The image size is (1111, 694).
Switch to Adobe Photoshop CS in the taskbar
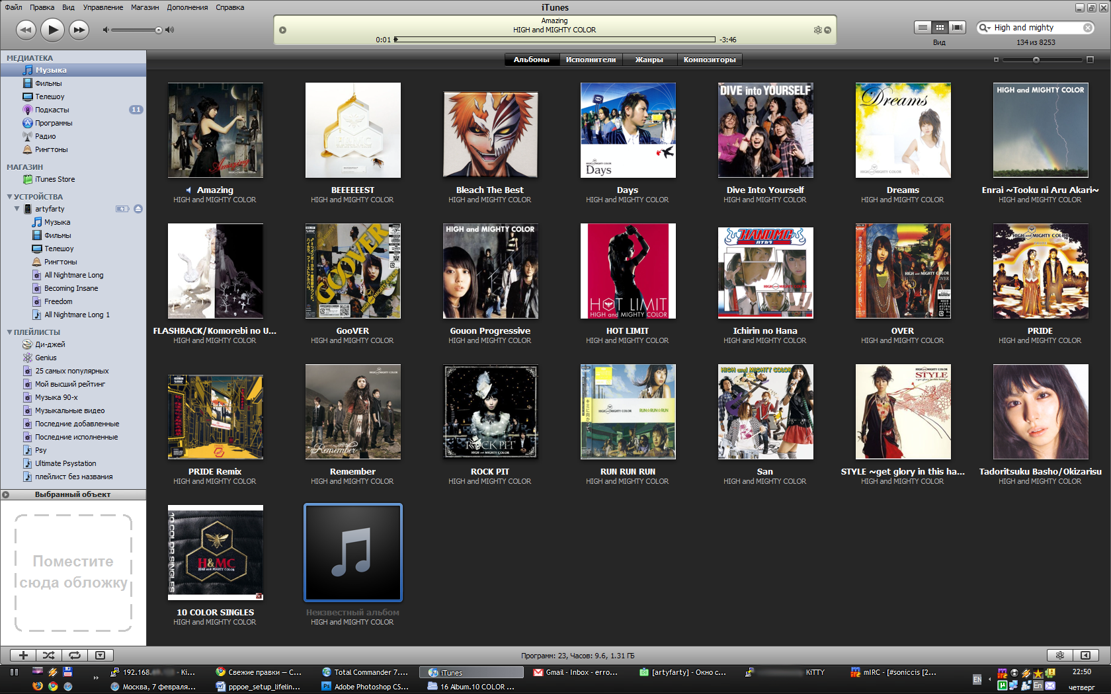click(x=365, y=687)
